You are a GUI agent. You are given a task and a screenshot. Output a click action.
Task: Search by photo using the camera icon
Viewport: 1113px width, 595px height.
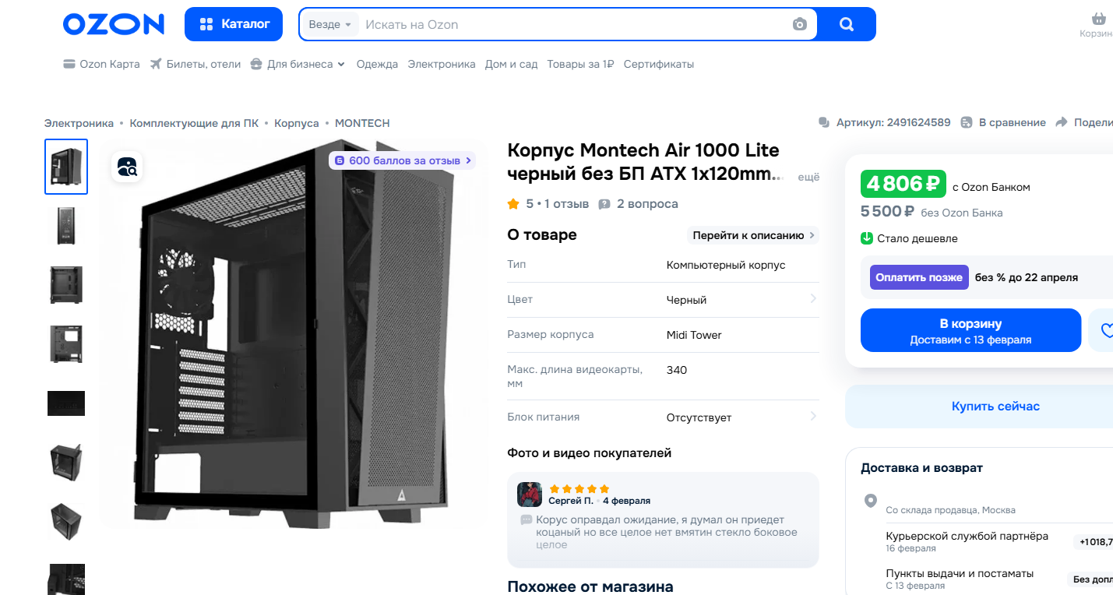[x=800, y=24]
